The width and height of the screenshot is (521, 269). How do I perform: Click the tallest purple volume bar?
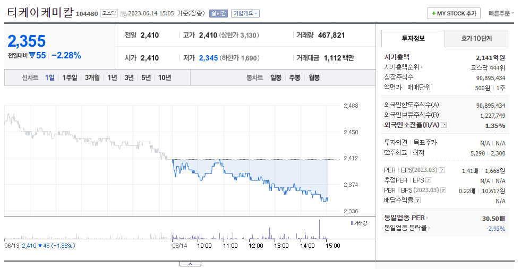pos(319,229)
